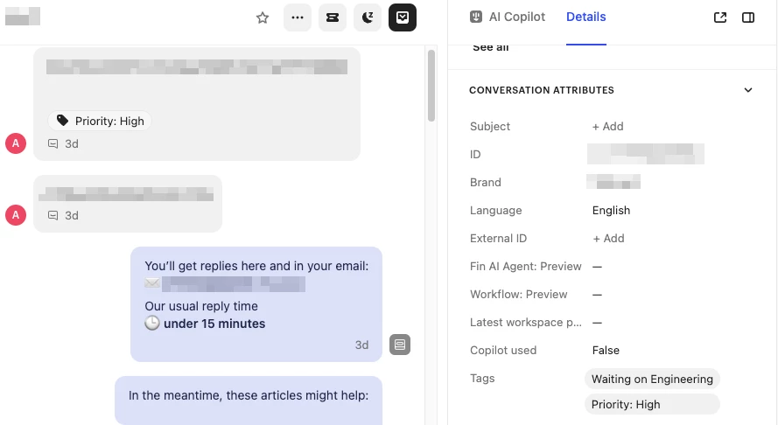Click first red A avatar

coord(16,143)
